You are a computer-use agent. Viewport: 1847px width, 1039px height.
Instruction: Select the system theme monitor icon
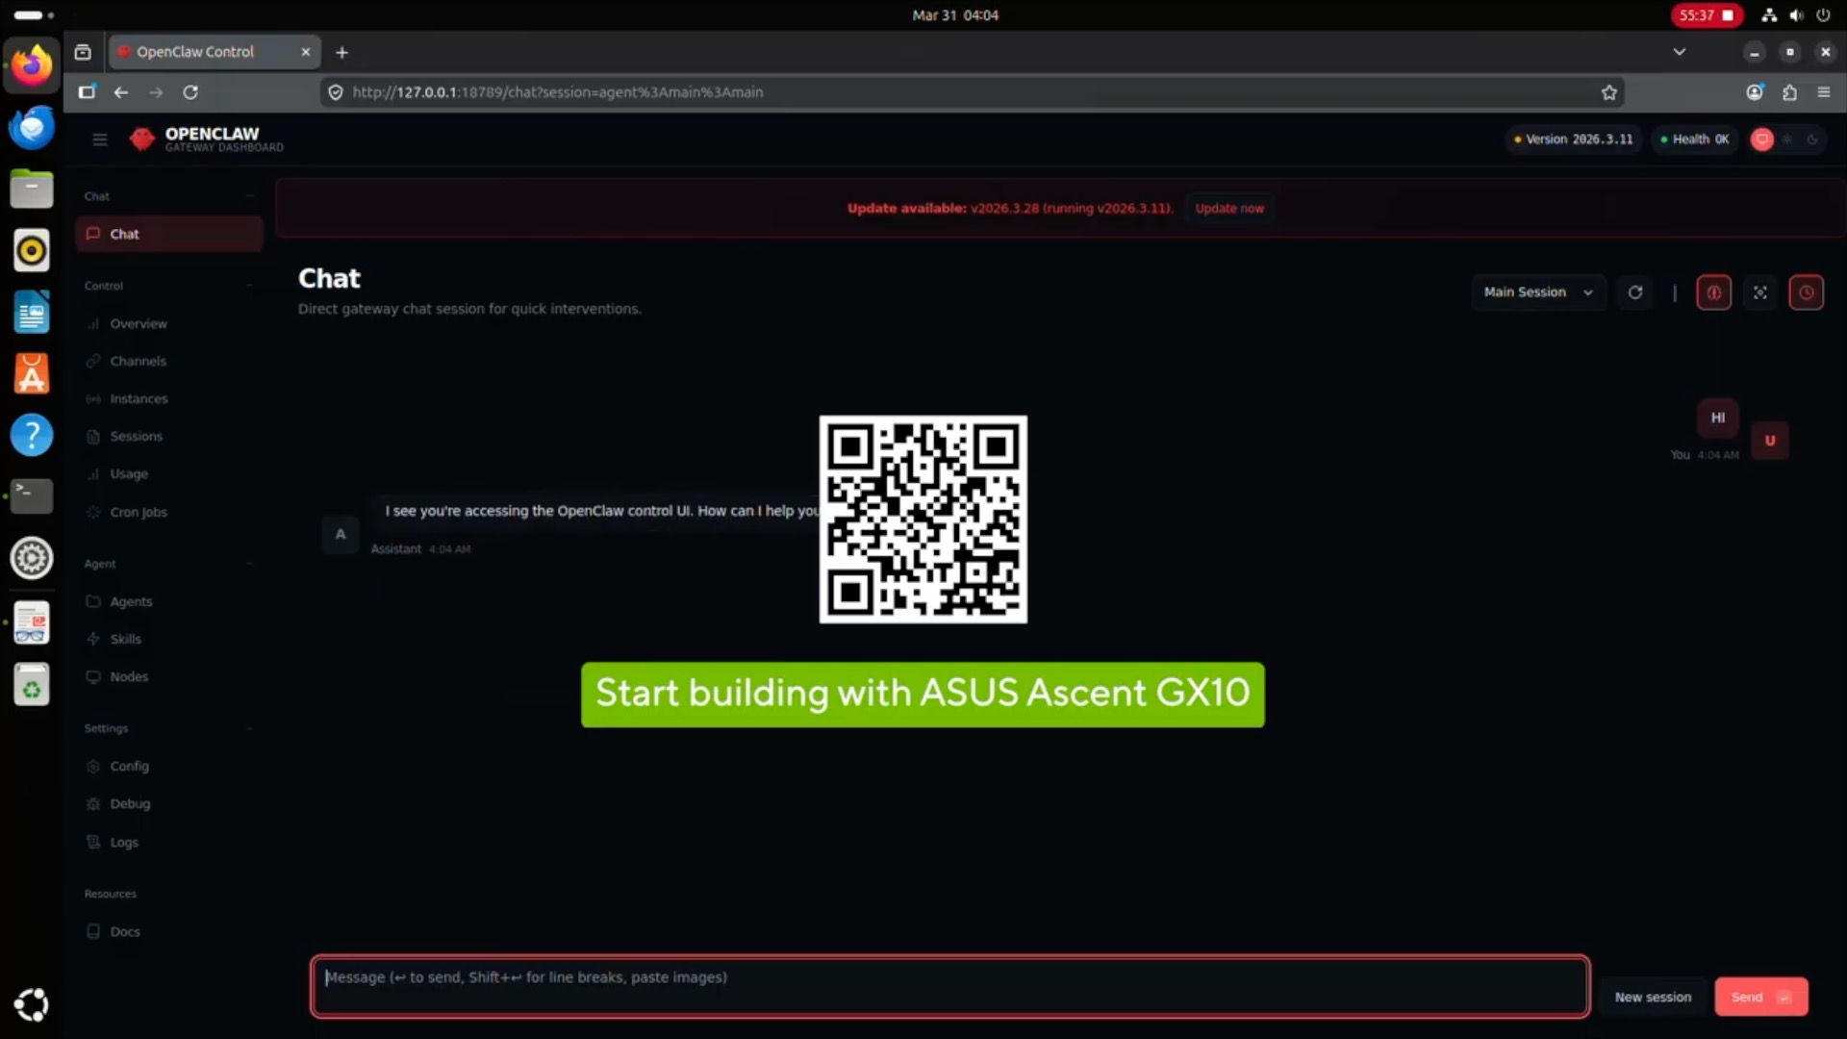pyautogui.click(x=1761, y=139)
